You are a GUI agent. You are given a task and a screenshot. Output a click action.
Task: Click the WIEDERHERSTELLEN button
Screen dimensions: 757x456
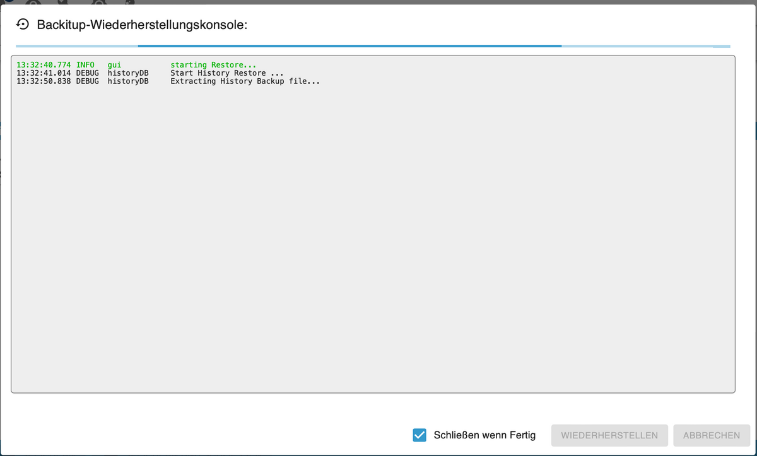coord(609,435)
